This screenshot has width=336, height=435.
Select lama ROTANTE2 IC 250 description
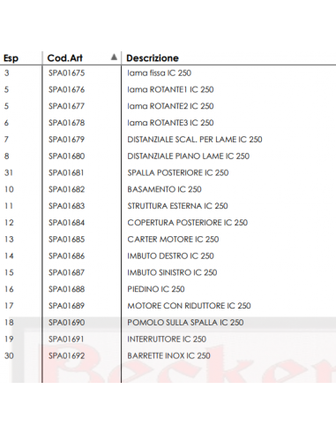click(x=170, y=106)
